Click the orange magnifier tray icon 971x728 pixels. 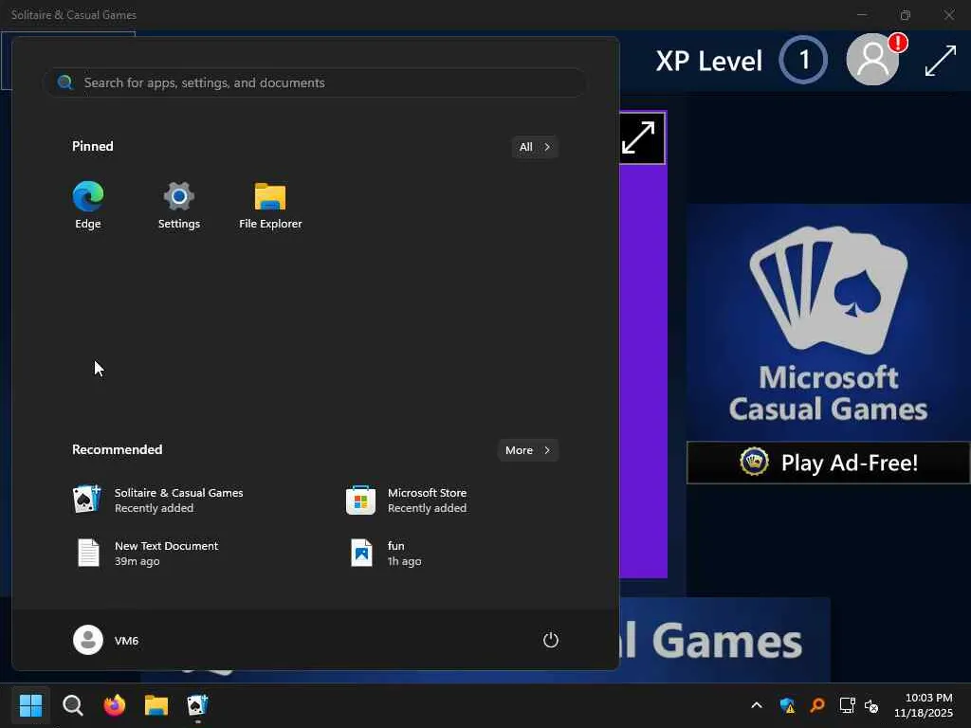[x=817, y=705]
